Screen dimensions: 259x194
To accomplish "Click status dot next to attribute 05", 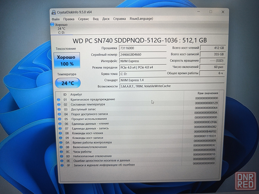I will 60,119.
